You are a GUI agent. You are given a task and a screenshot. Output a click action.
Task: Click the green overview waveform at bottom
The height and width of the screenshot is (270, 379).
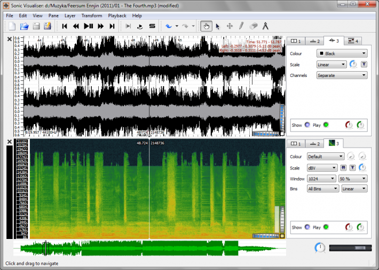coord(149,248)
